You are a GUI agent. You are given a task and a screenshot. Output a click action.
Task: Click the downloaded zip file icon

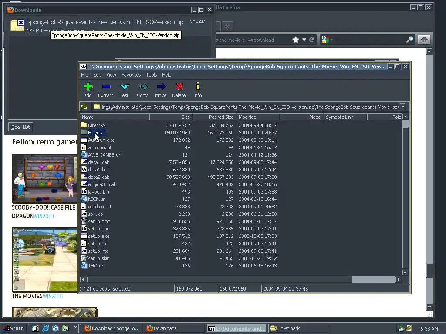coord(17,25)
